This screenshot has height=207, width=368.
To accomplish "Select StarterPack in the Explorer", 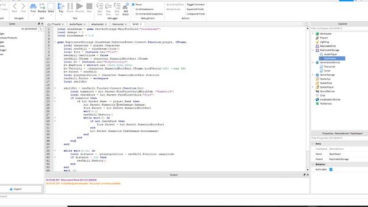I will coord(326,83).
